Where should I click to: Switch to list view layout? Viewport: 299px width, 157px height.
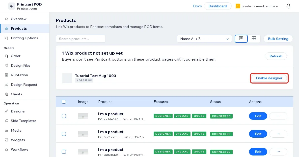click(241, 38)
